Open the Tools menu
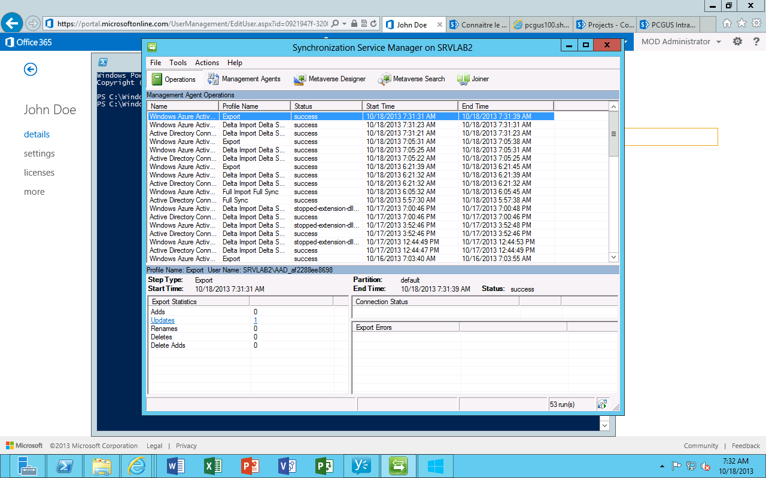The height and width of the screenshot is (478, 766). [177, 62]
